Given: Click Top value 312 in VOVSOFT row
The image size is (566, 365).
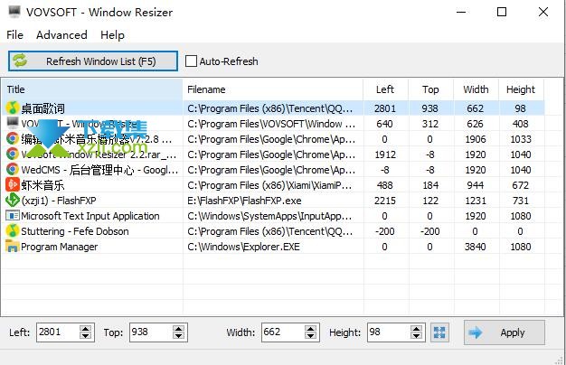Looking at the screenshot, I should 429,124.
